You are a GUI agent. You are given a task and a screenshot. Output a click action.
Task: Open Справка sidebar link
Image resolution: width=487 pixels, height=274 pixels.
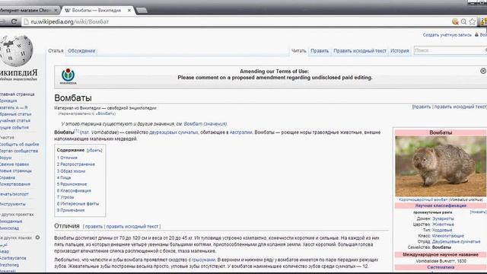pos(8,177)
